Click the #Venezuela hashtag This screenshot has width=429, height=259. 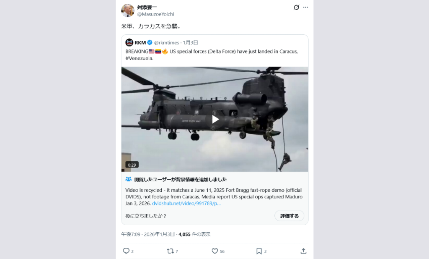[139, 58]
